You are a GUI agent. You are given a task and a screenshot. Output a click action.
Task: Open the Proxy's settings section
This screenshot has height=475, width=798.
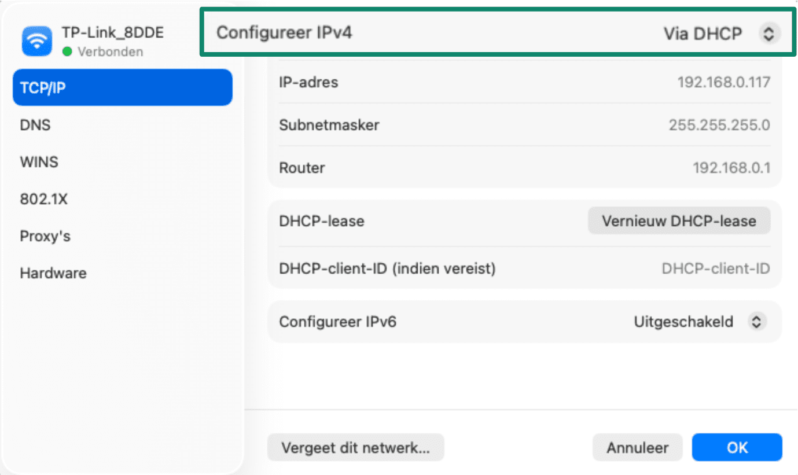coord(45,235)
